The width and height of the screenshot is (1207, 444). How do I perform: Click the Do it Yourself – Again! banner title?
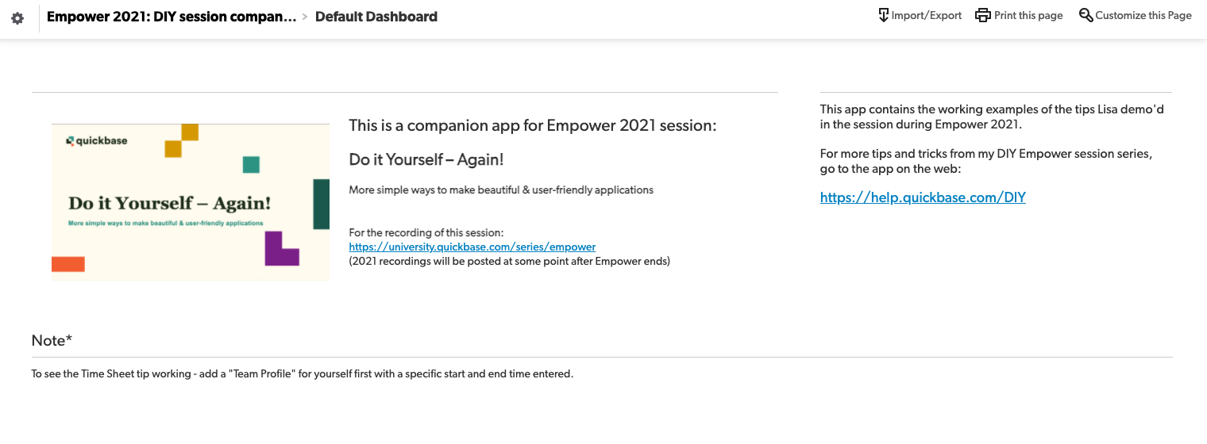click(170, 203)
